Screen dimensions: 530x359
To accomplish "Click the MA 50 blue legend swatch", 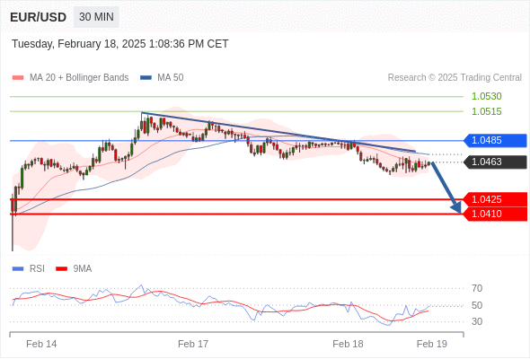I will click(146, 78).
